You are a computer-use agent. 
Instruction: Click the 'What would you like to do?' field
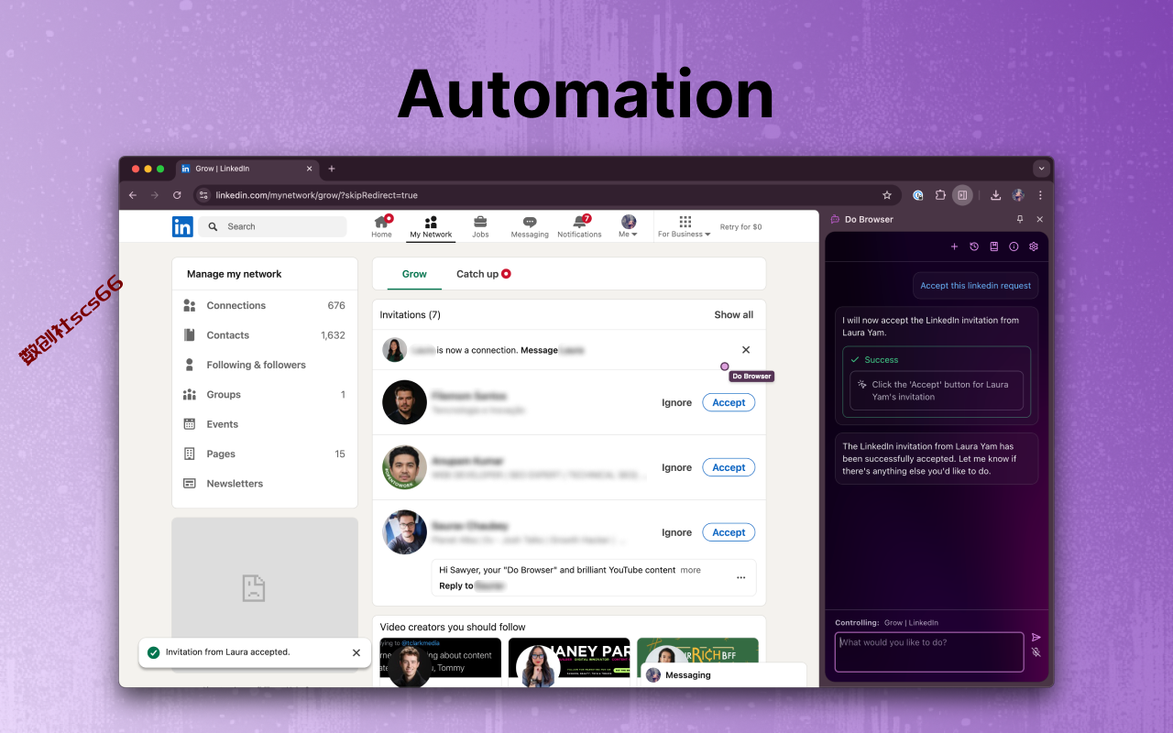point(929,652)
